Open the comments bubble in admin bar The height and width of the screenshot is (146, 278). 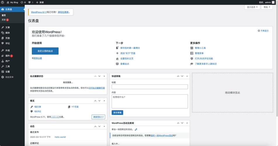click(x=31, y=2)
